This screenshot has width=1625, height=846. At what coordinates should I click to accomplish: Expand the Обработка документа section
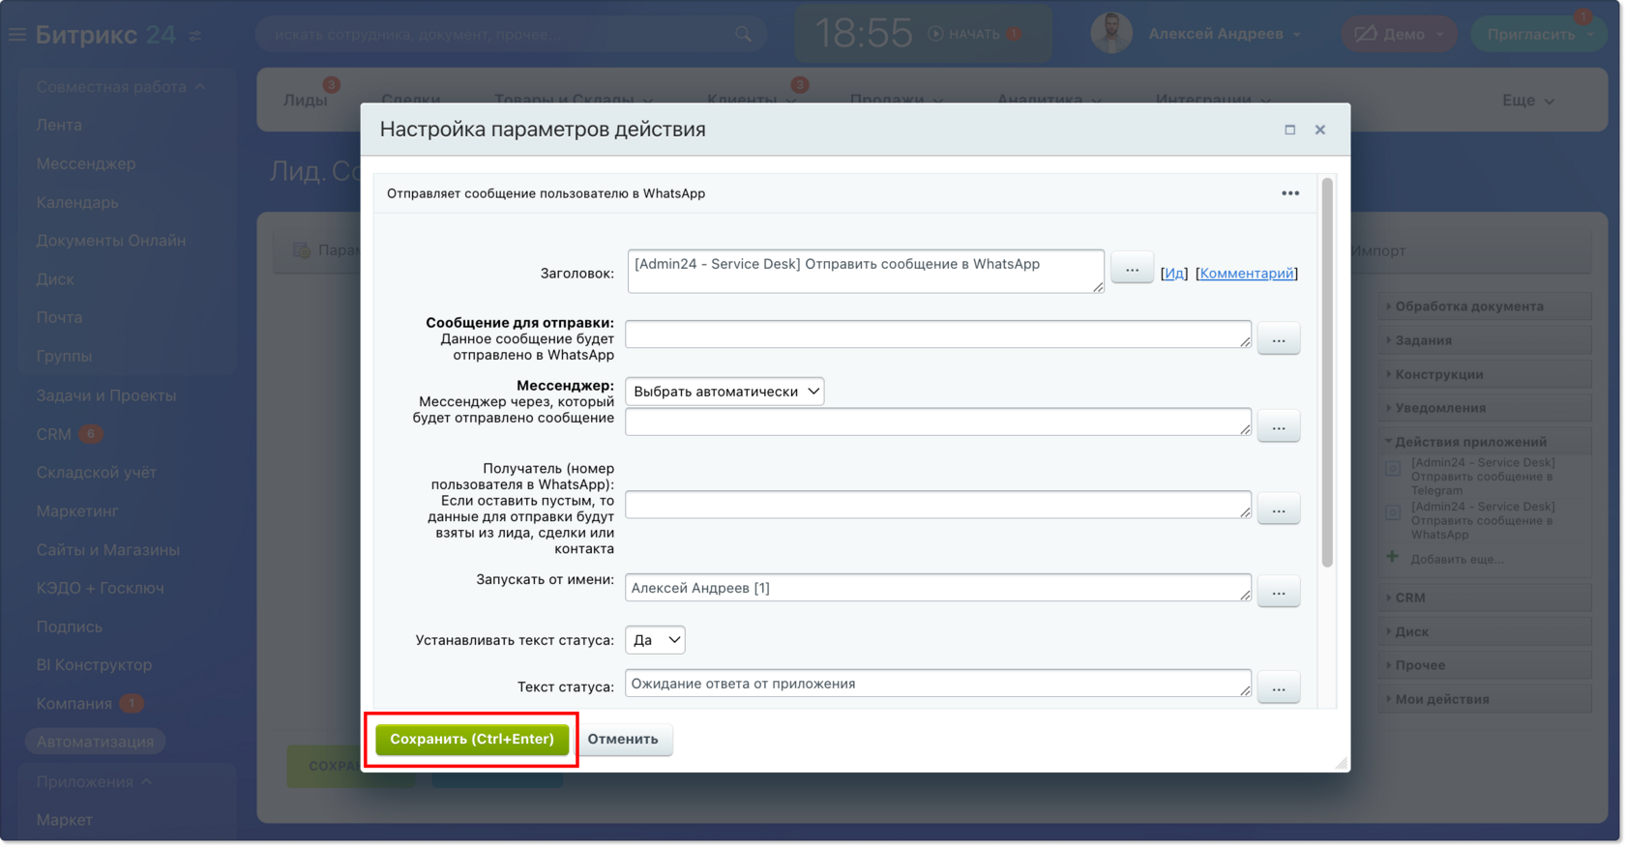(1468, 306)
